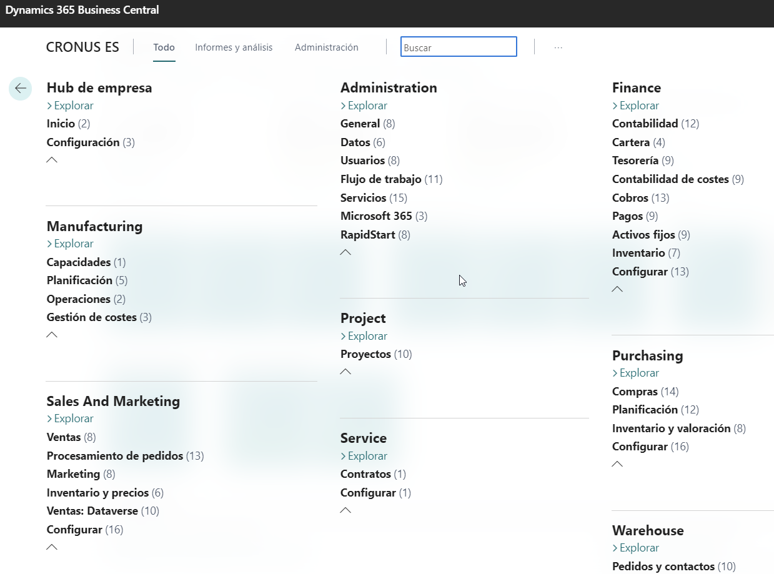Open Datos (6) group
Viewport: 774px width, 574px height.
click(x=363, y=142)
